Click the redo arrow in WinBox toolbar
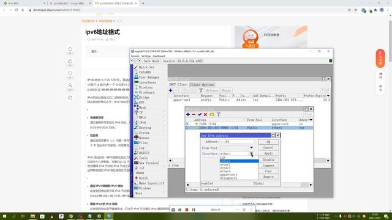392x220 pixels. click(138, 61)
